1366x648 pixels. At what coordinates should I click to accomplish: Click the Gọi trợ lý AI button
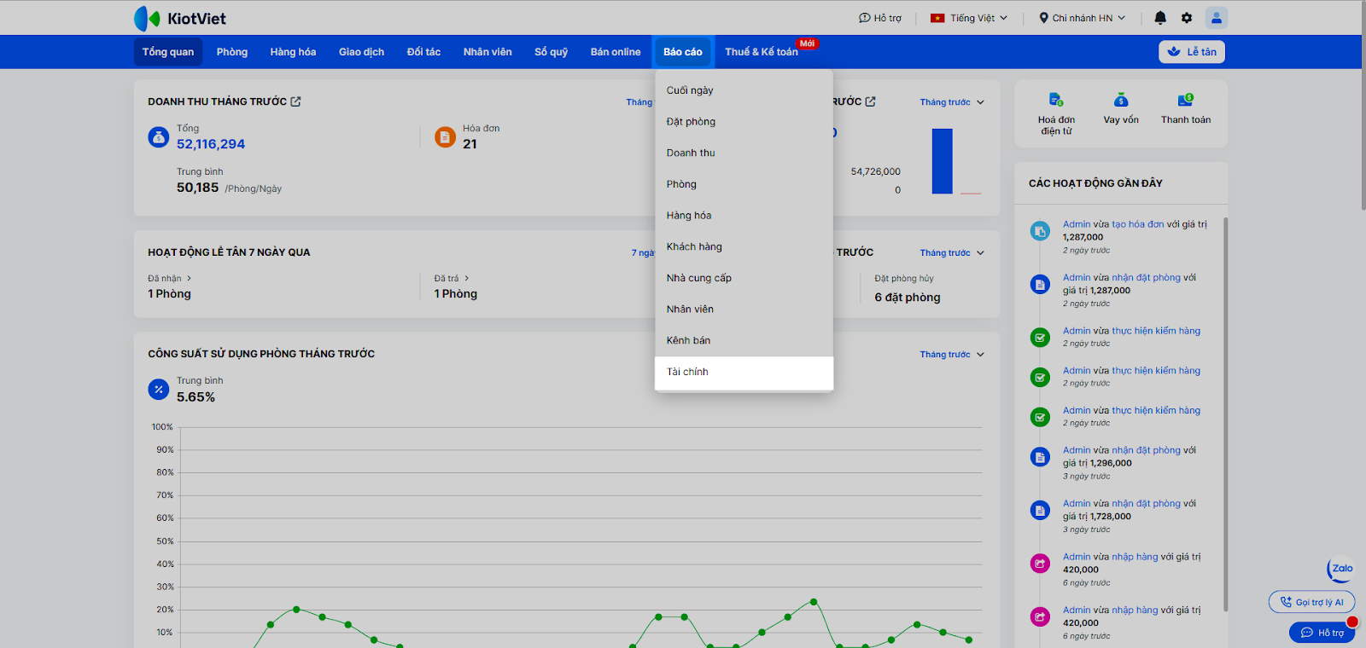pyautogui.click(x=1312, y=602)
